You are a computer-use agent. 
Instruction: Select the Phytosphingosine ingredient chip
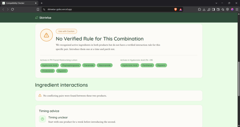point(71,65)
